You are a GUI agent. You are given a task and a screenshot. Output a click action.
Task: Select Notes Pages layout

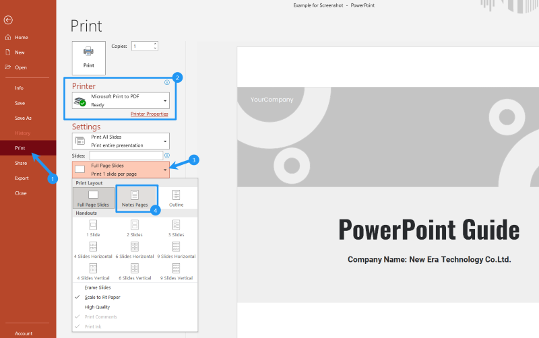coord(135,198)
